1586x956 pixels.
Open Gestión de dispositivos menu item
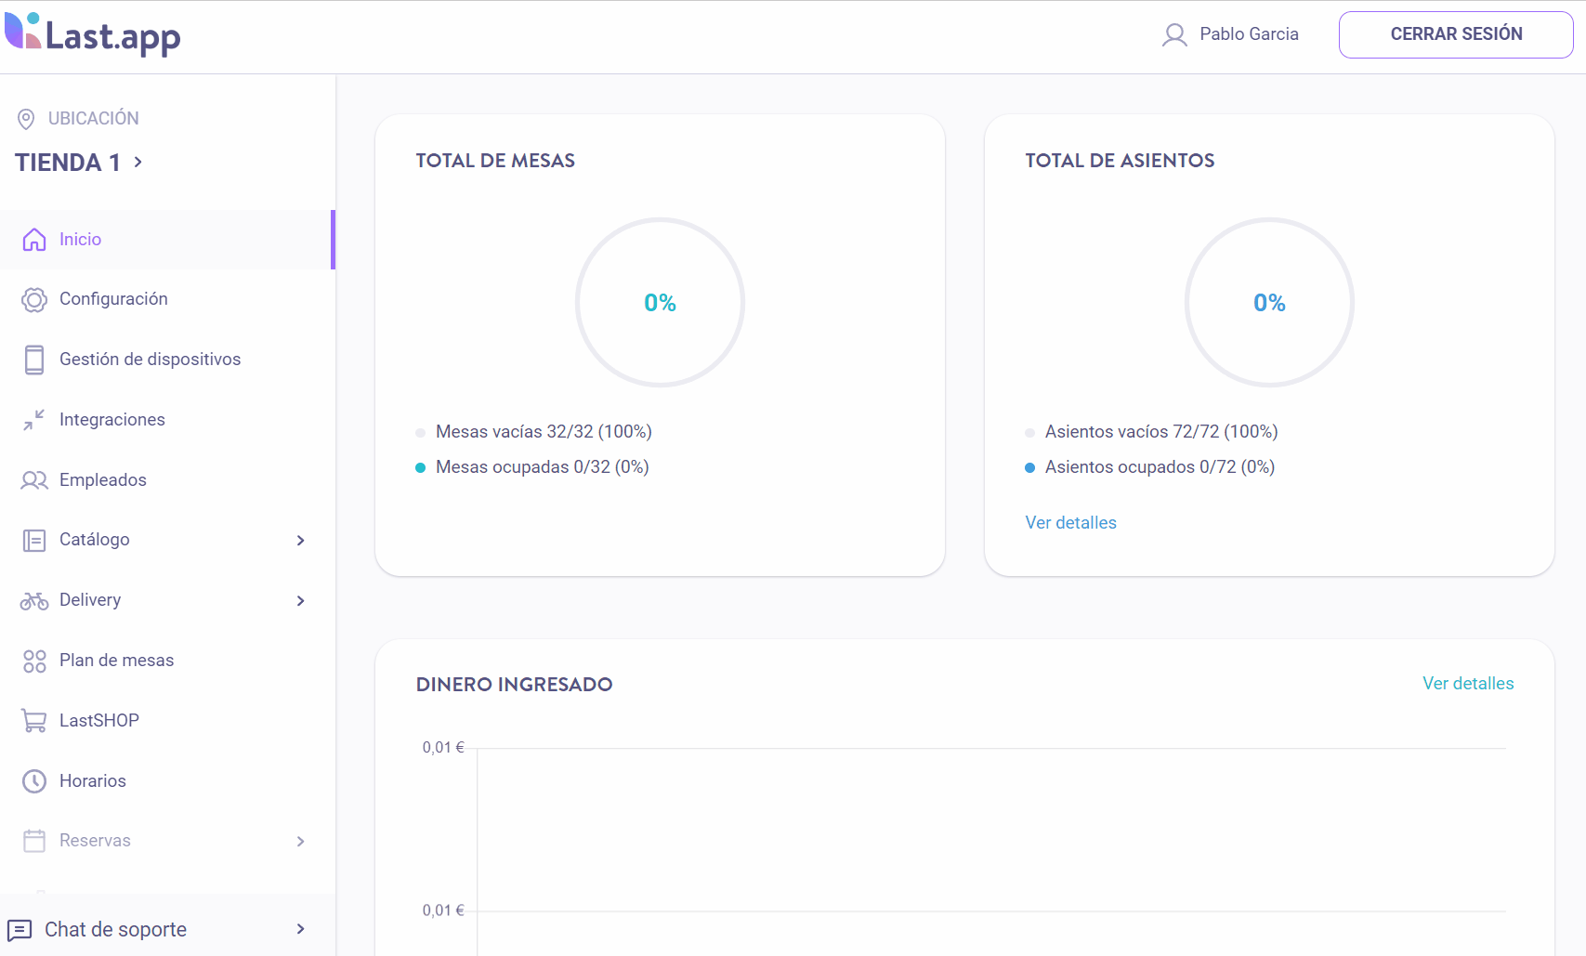tap(167, 360)
